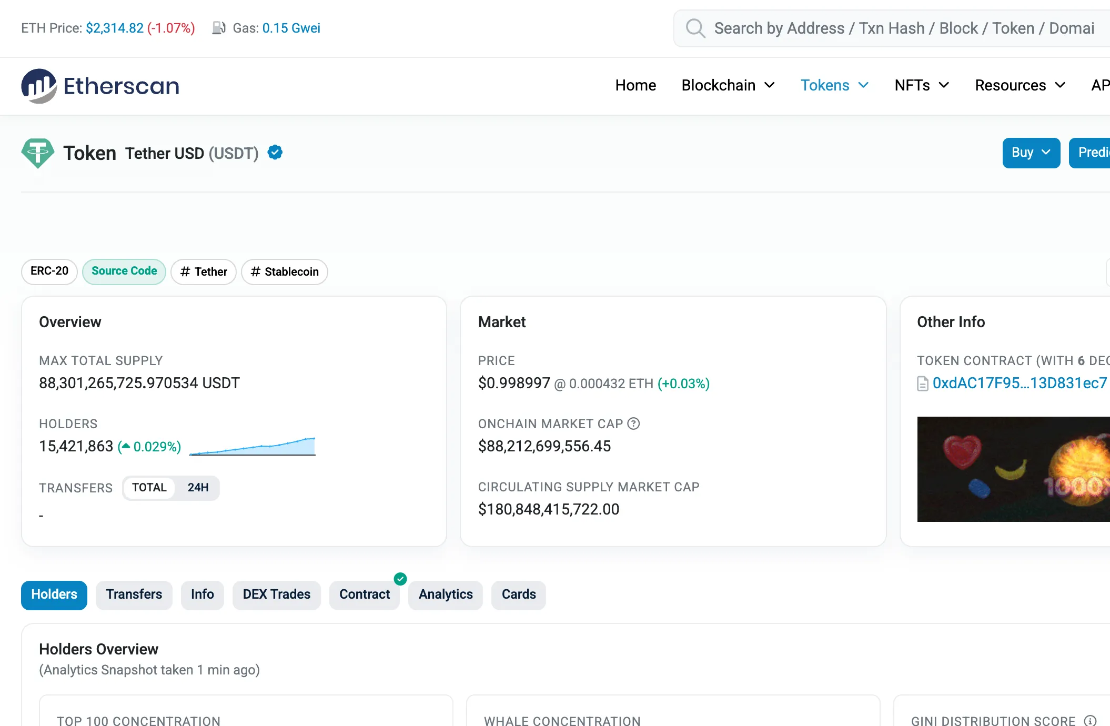Viewport: 1110px width, 726px height.
Task: Click the holders growth sparkline chart
Action: click(253, 446)
